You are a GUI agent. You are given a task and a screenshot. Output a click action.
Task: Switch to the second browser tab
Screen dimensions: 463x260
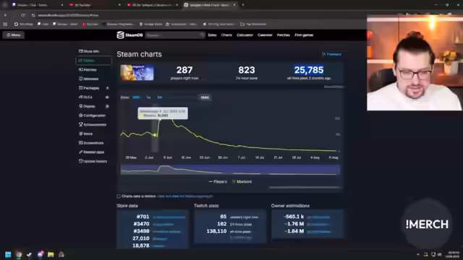(95, 5)
